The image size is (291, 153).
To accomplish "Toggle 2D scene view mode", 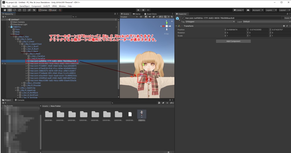I will (141, 17).
